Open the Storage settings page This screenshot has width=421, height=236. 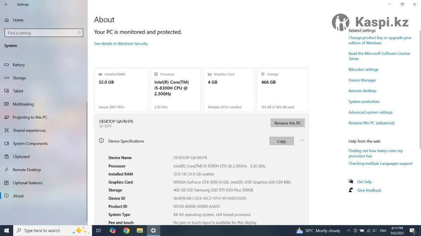click(19, 78)
